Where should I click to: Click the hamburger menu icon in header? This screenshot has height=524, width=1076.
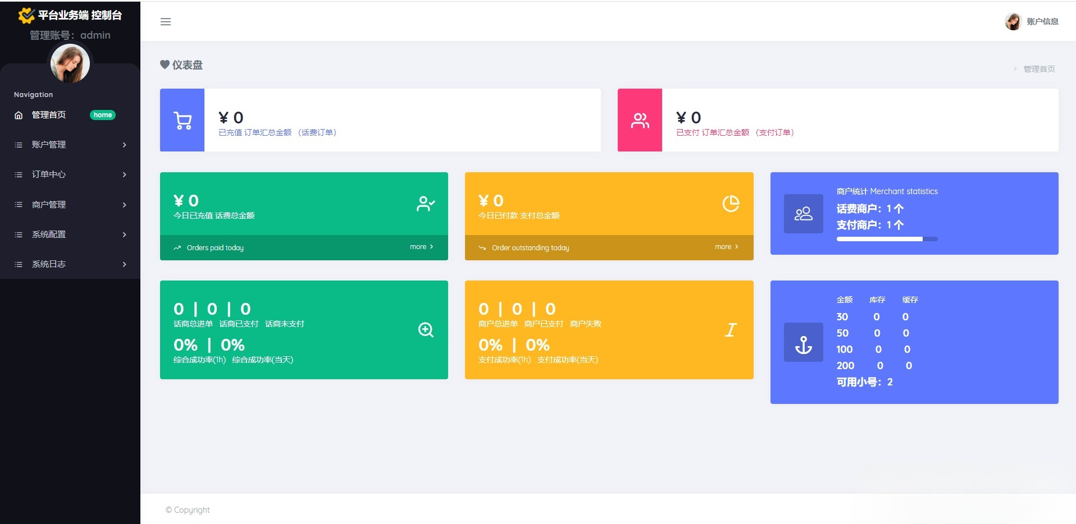[166, 22]
